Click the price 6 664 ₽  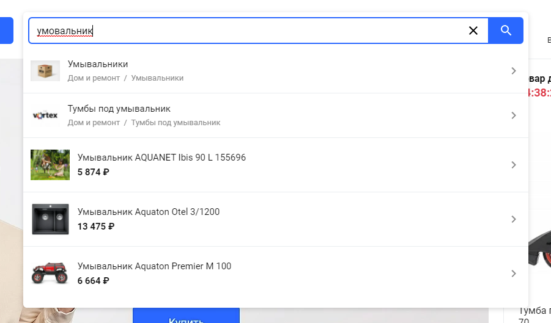tap(94, 281)
